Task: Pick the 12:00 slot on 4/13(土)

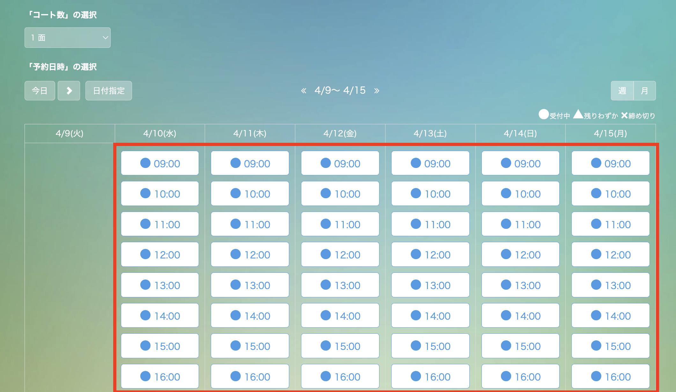Action: point(430,254)
